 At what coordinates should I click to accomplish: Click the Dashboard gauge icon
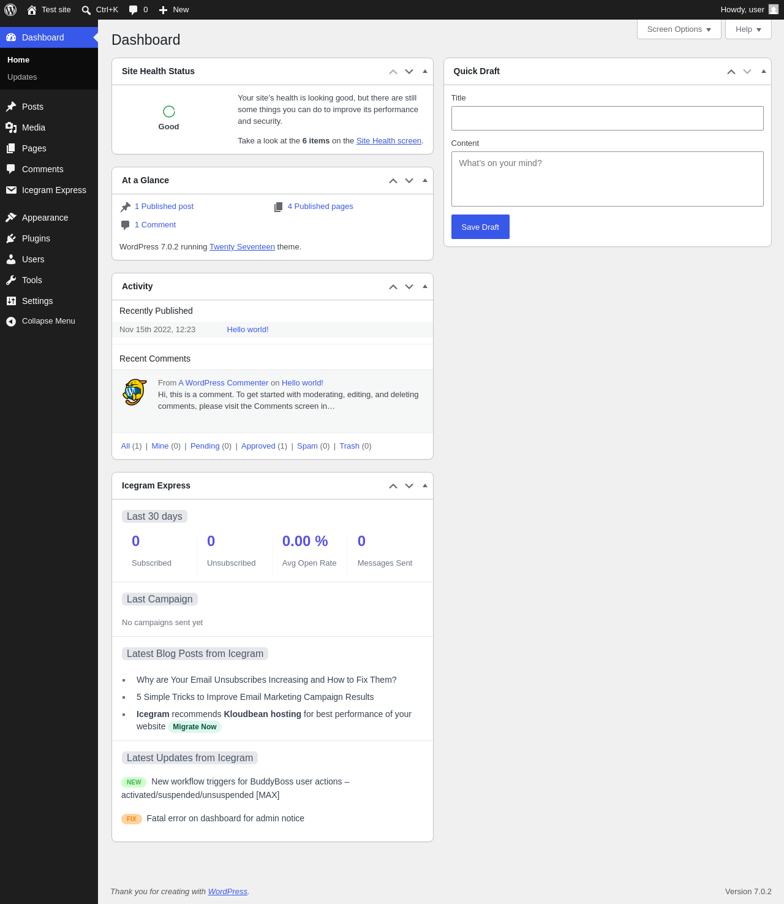(11, 37)
